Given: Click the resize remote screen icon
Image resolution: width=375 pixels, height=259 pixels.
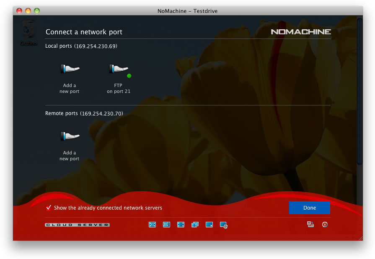Looking at the screenshot, I should (x=209, y=225).
